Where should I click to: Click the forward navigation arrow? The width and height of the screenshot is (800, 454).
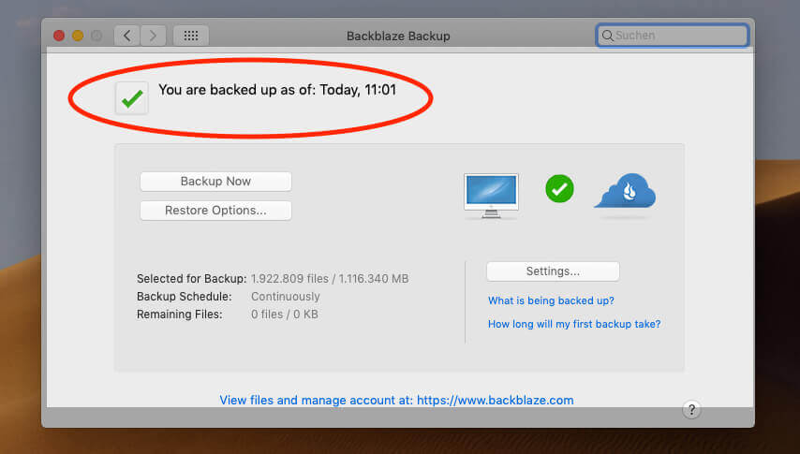[154, 36]
